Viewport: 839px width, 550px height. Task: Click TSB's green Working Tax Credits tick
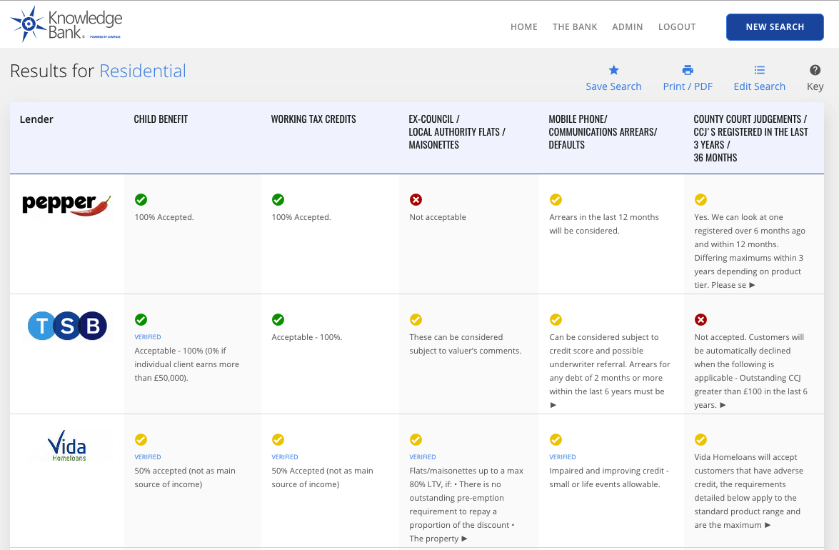point(278,319)
